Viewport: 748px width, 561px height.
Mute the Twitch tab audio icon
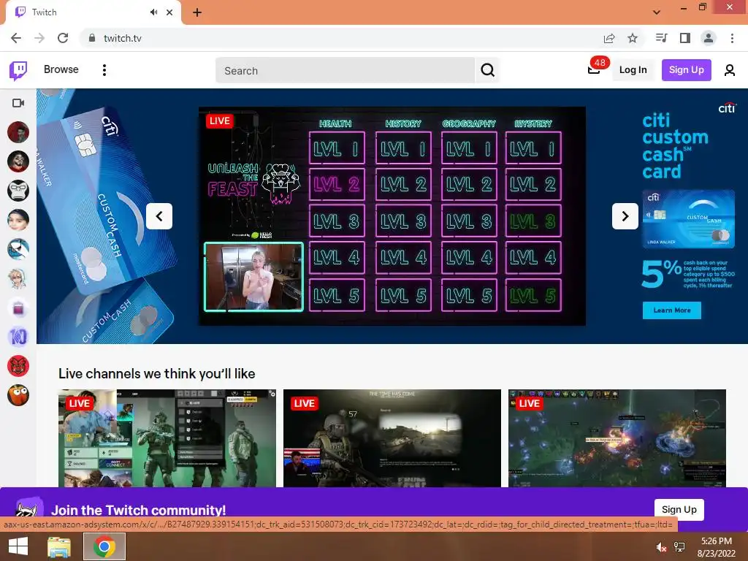tap(153, 12)
